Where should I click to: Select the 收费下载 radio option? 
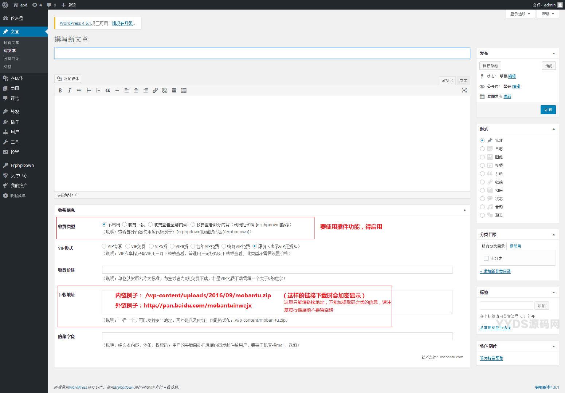coord(125,225)
